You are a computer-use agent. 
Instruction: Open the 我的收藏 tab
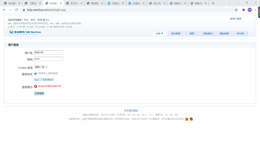224,34
